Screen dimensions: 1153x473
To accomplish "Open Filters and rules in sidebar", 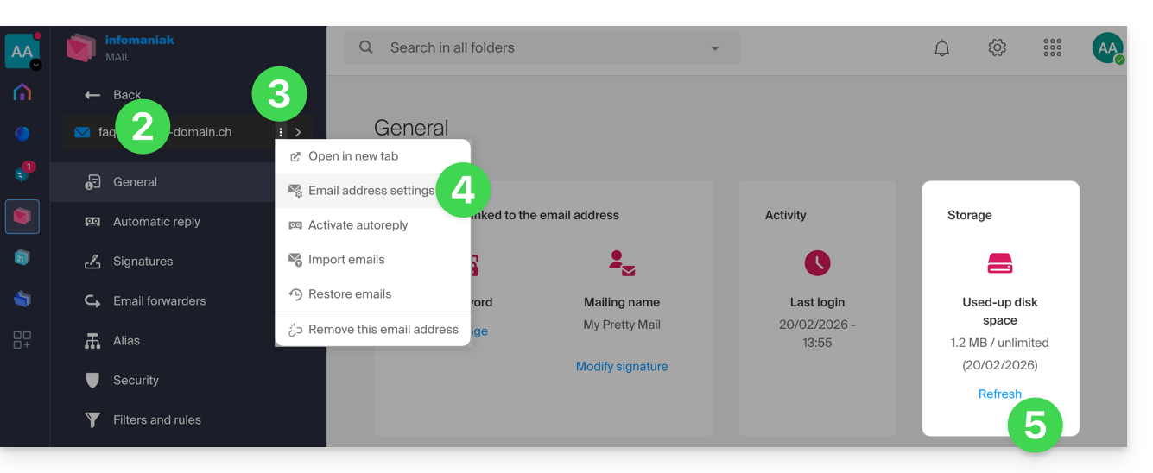I will coord(156,420).
